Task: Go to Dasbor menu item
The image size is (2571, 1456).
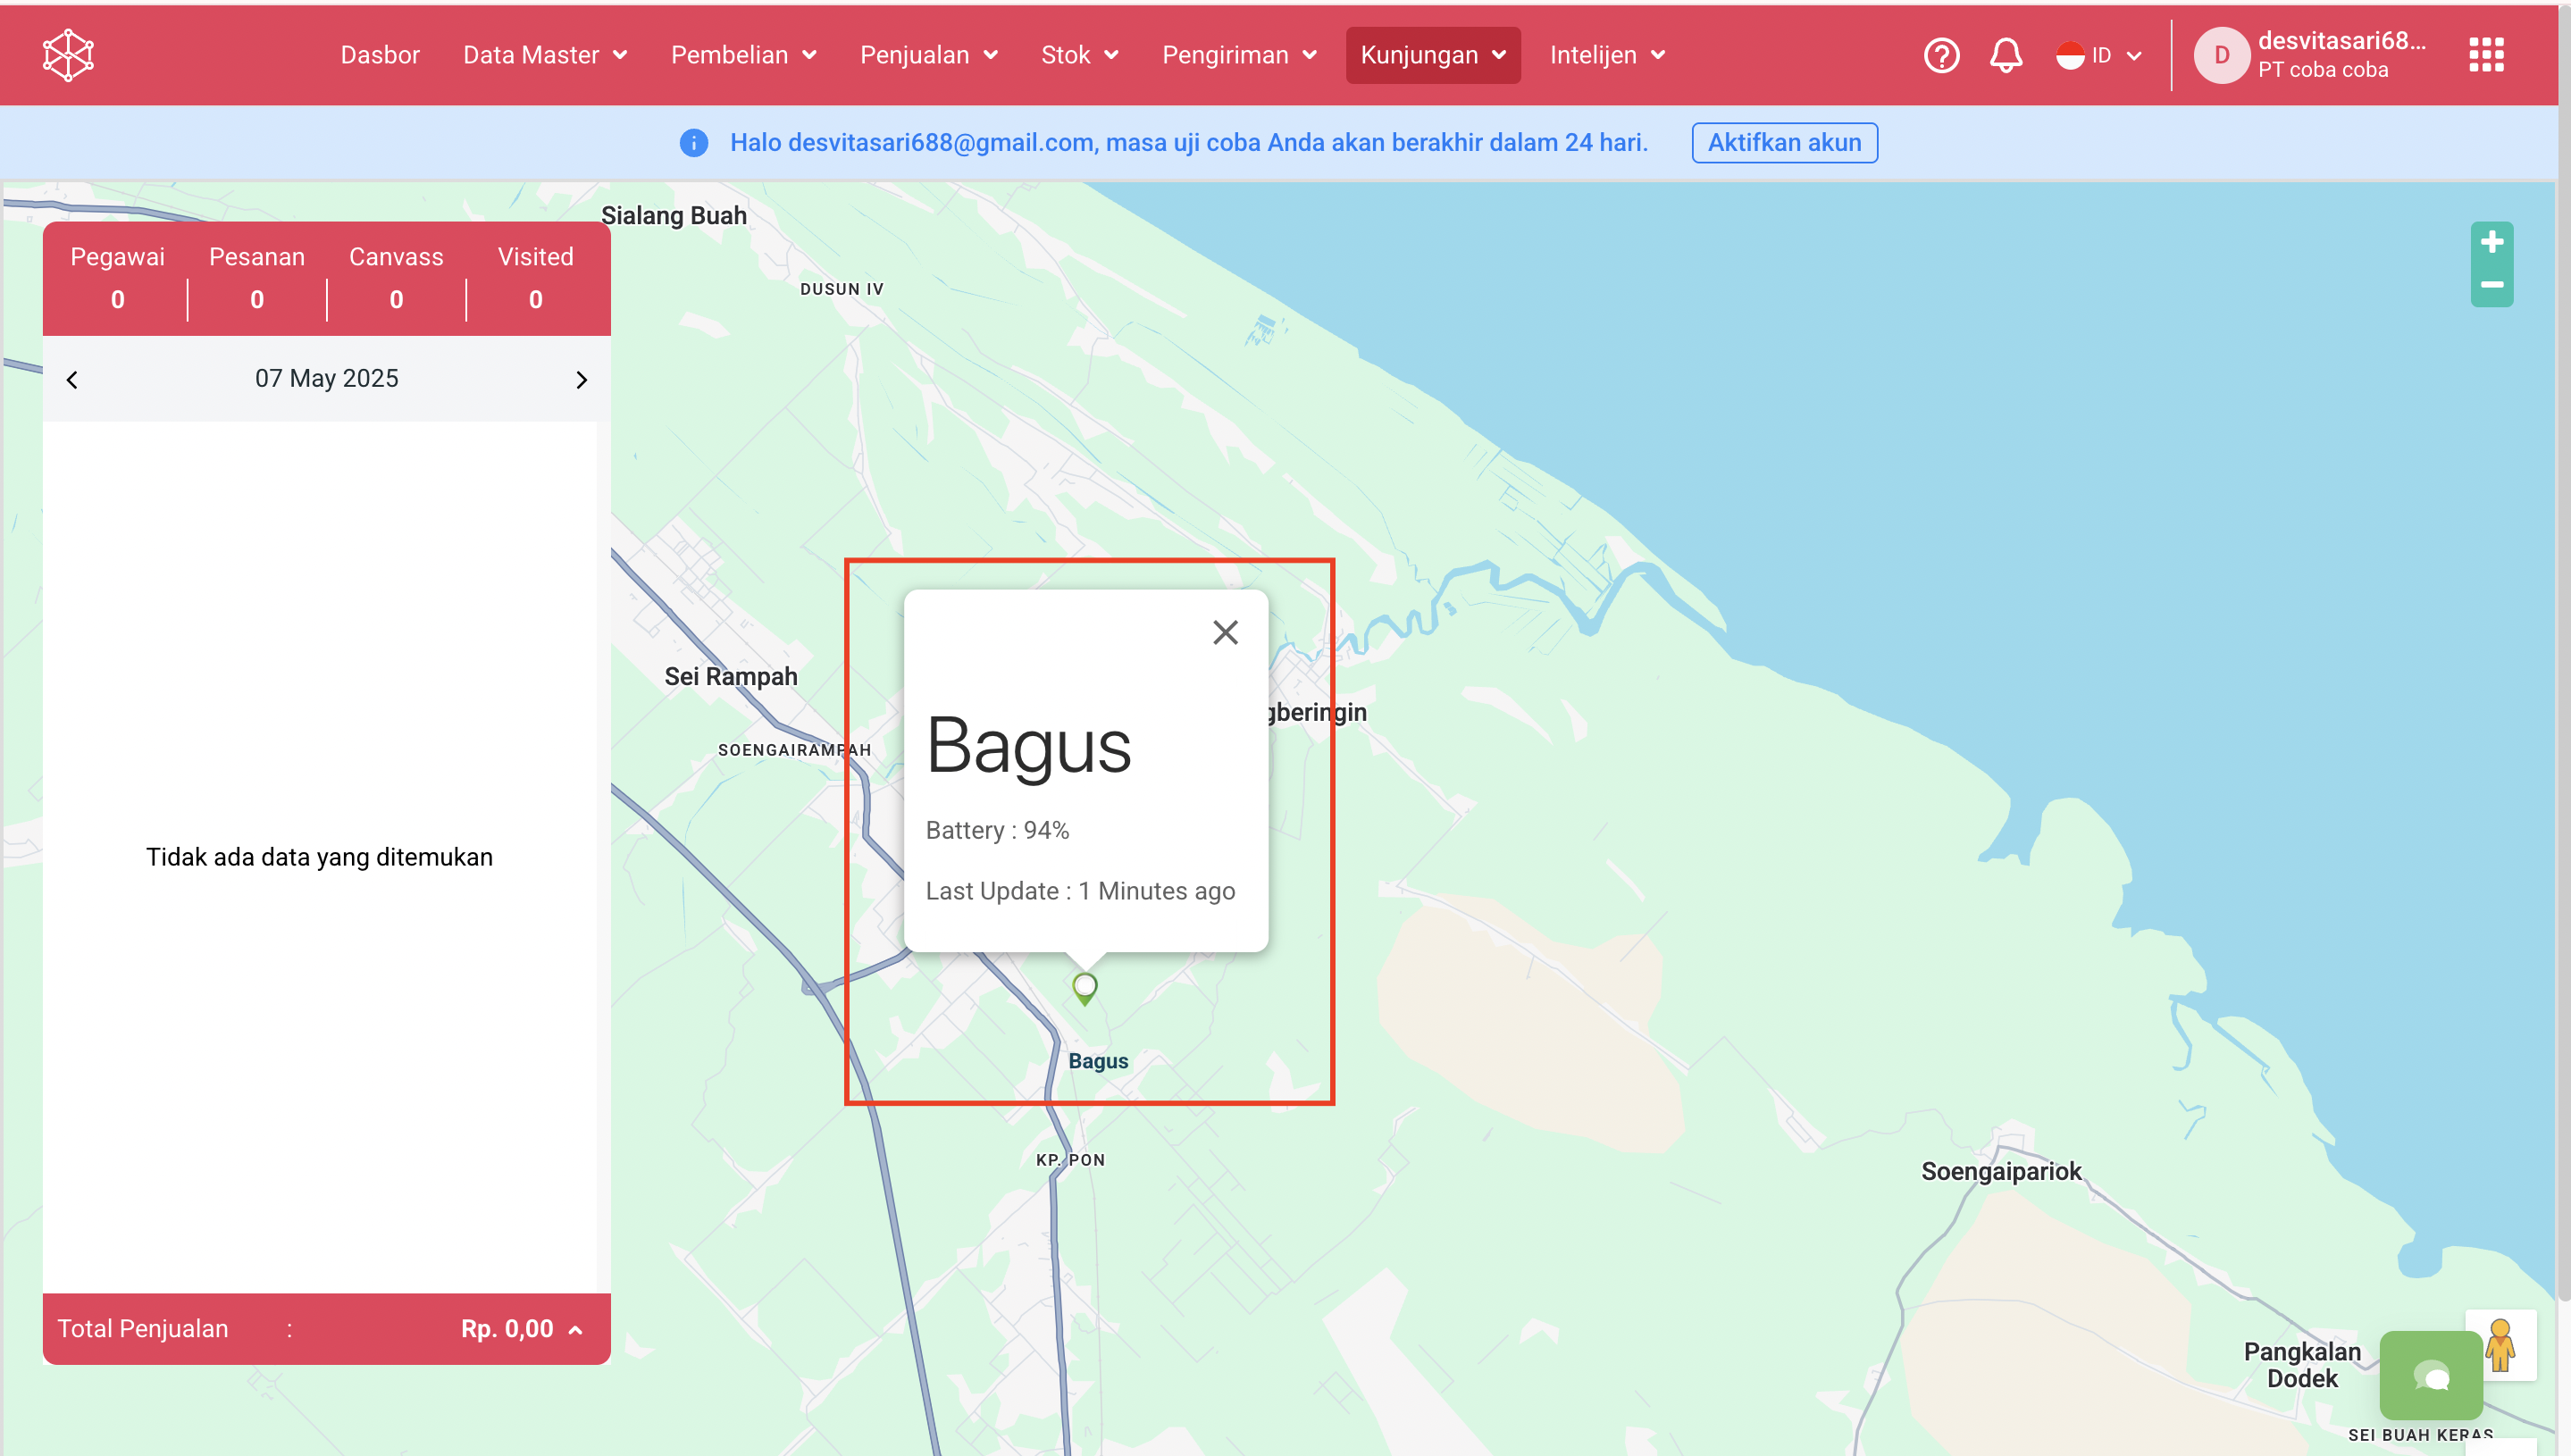Action: point(380,55)
